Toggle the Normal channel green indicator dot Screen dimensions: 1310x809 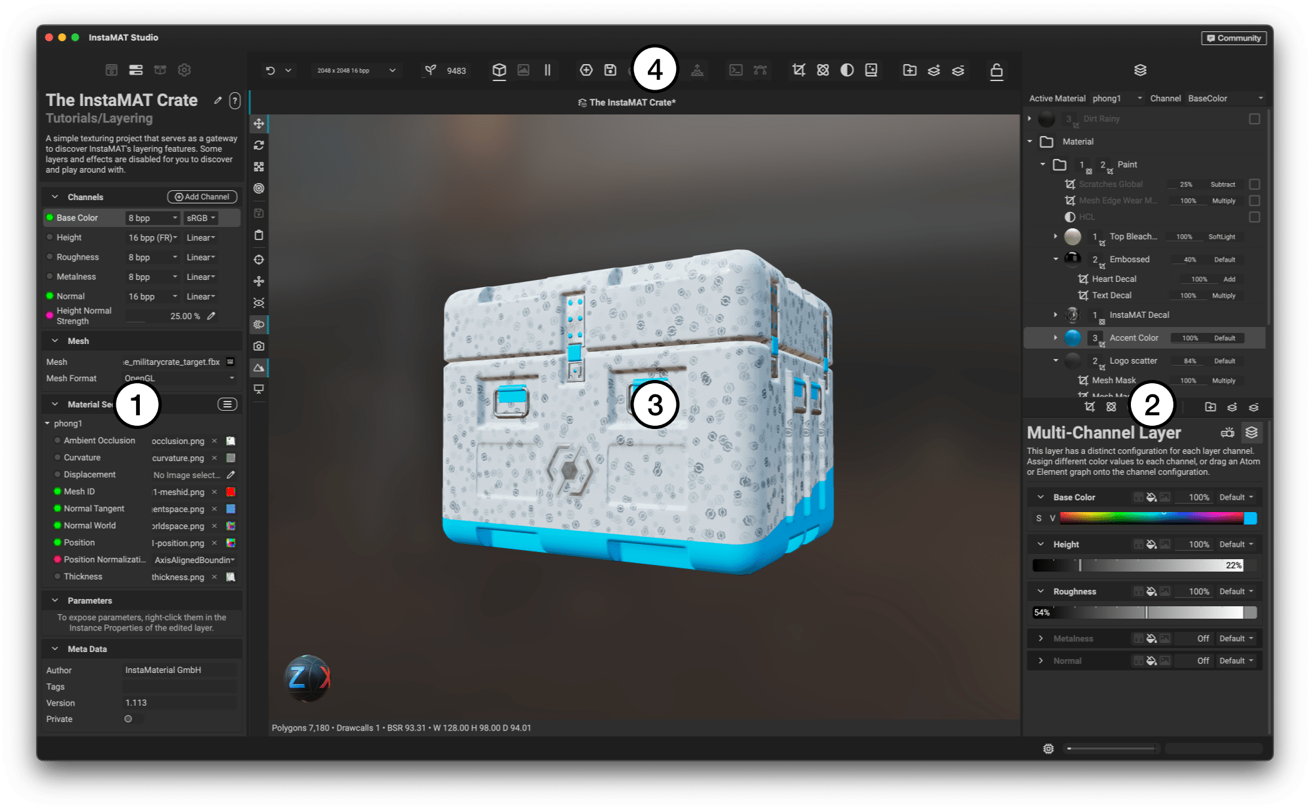click(50, 296)
